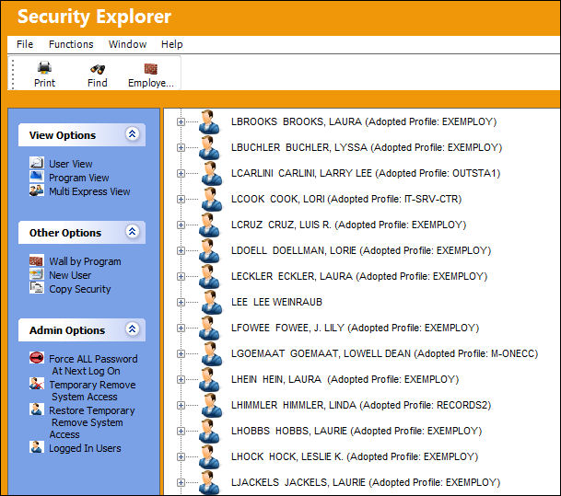Select row LCRUZ CRUZ, LUIS R.
Screen dimensions: 561x496
pyautogui.click(x=348, y=225)
